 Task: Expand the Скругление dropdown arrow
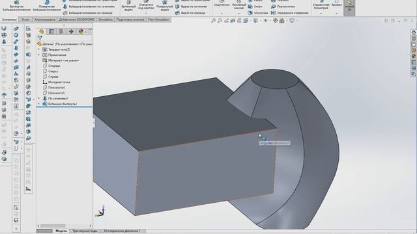(222, 13)
